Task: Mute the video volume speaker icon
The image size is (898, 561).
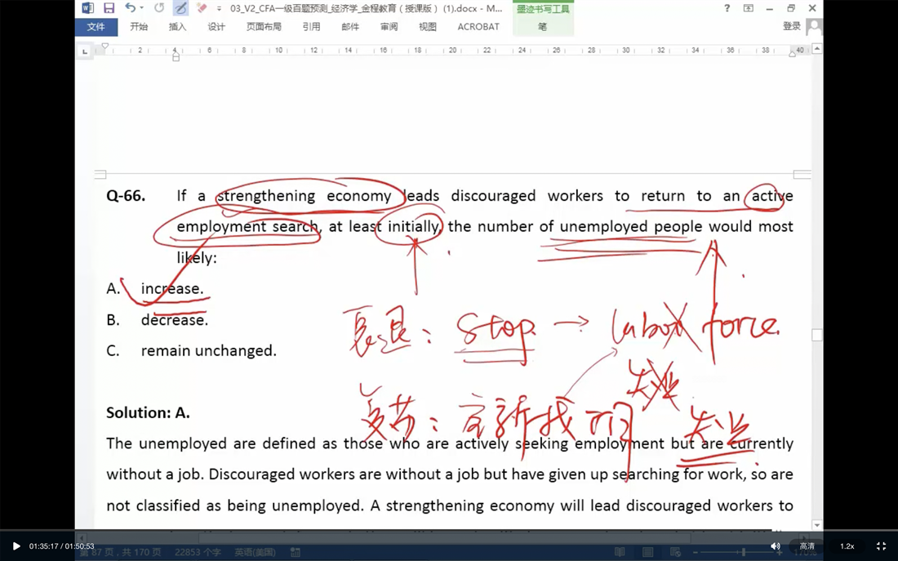Action: [x=775, y=546]
